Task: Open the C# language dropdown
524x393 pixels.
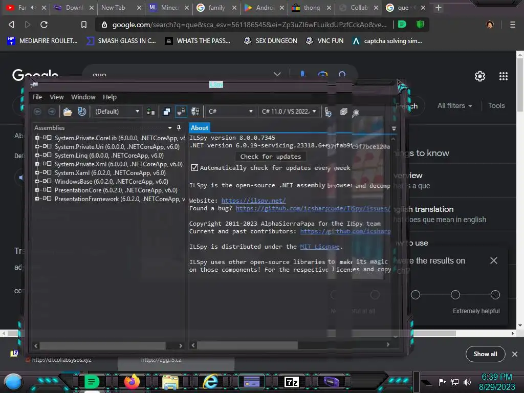Action: [x=231, y=112]
